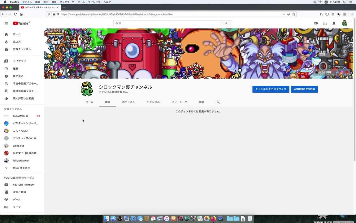Open Firefox page actions ellipsis
Image resolution: width=356 pixels, height=223 pixels.
click(x=283, y=14)
